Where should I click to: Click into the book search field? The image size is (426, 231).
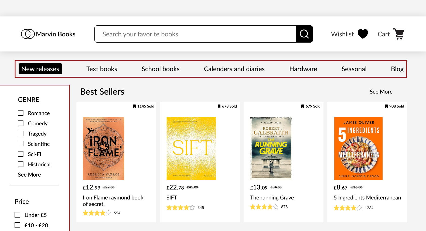click(195, 34)
